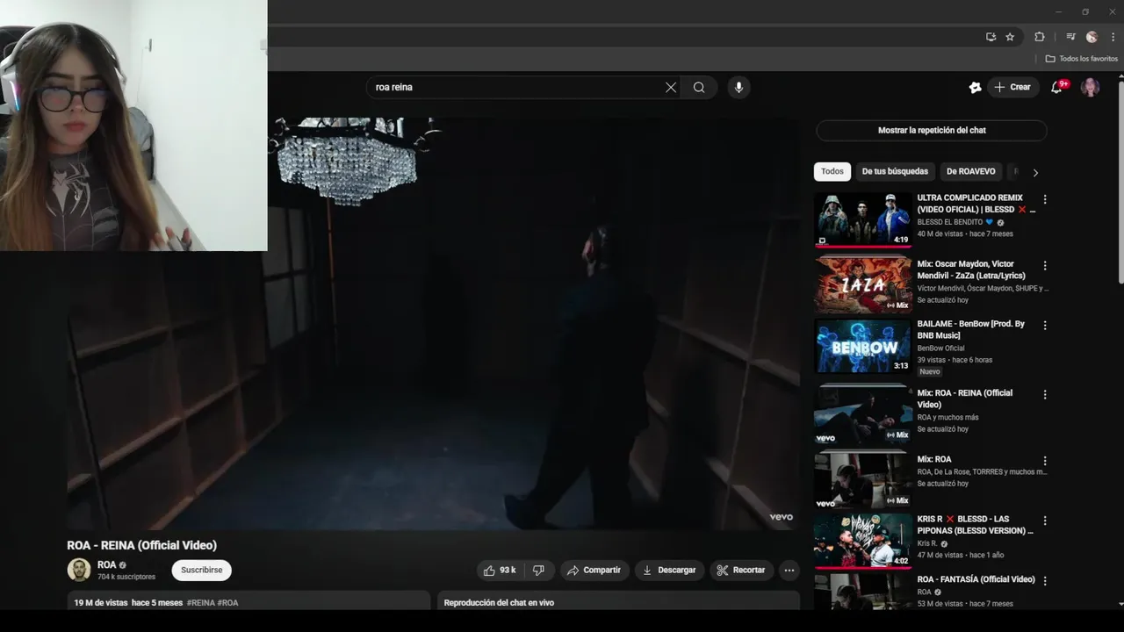
Task: Activate voice search microphone
Action: [x=739, y=87]
